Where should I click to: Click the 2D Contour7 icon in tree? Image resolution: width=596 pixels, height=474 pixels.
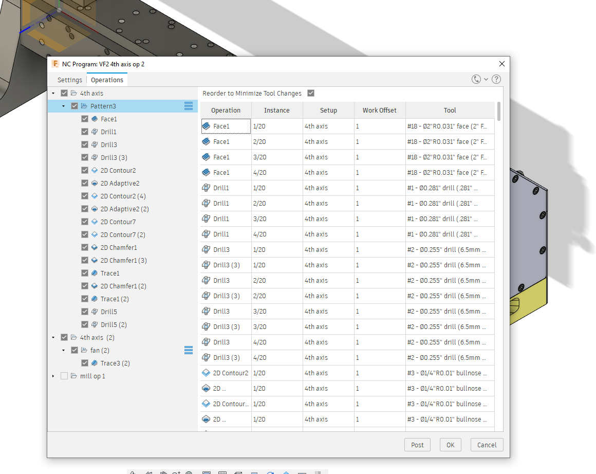tap(95, 222)
